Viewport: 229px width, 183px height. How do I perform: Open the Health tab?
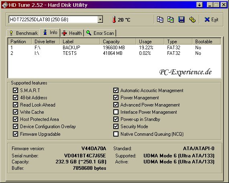[72, 33]
